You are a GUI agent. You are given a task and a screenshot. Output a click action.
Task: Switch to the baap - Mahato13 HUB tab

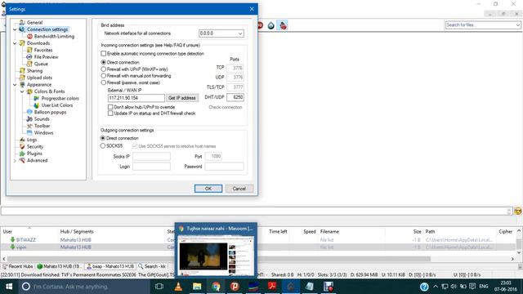[110, 266]
